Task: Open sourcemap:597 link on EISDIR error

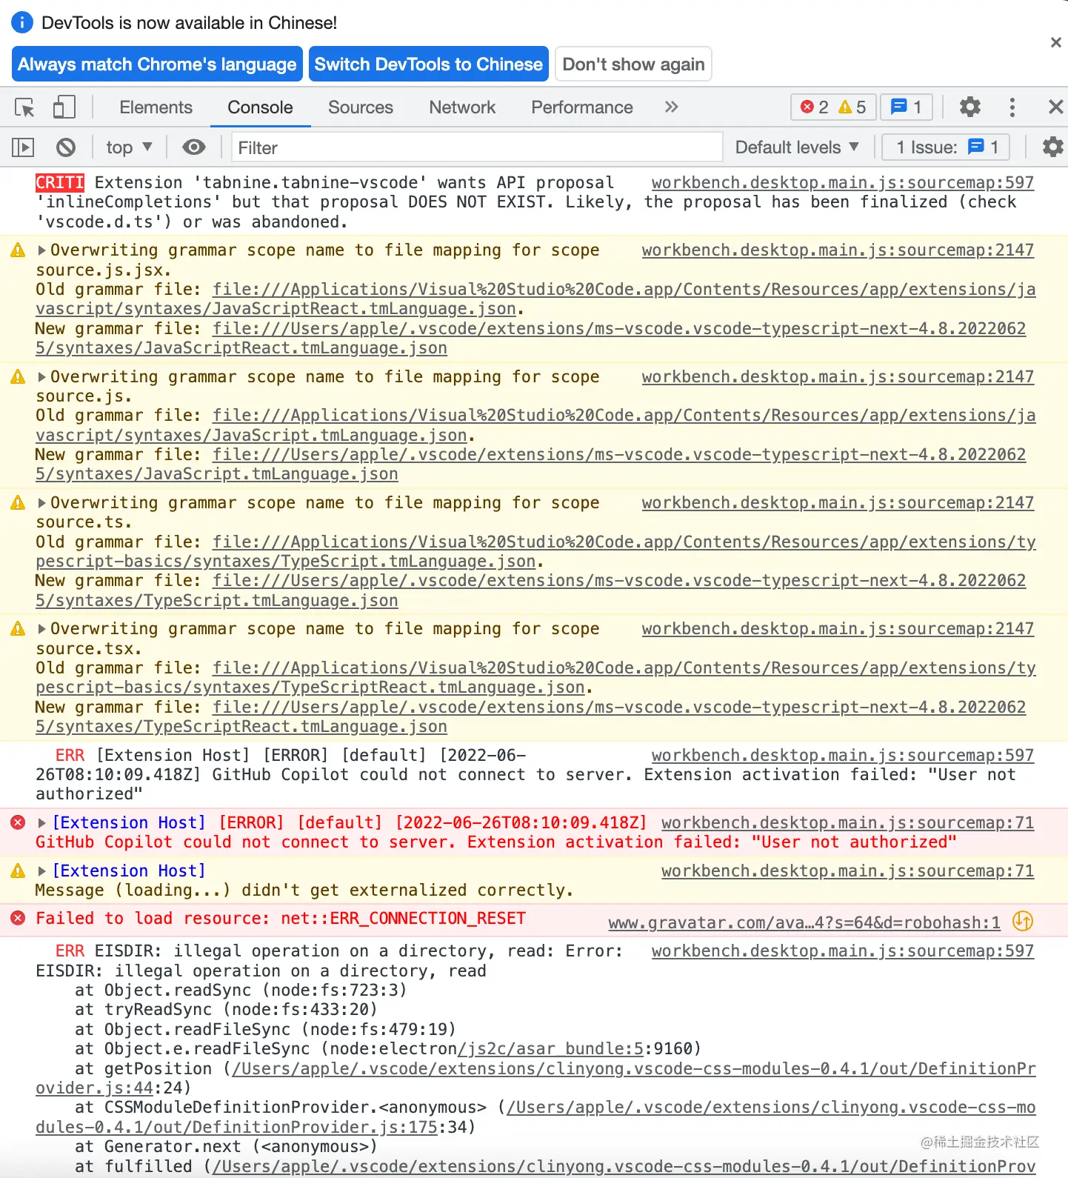Action: [x=843, y=951]
